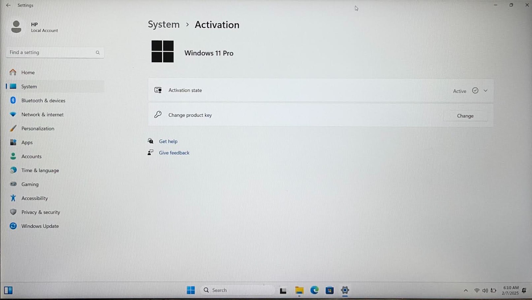The width and height of the screenshot is (532, 300).
Task: Expand the Activation state chevron
Action: point(485,90)
